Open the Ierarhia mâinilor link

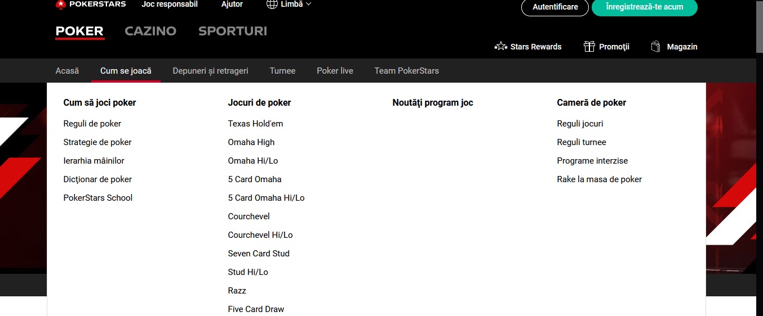(94, 161)
